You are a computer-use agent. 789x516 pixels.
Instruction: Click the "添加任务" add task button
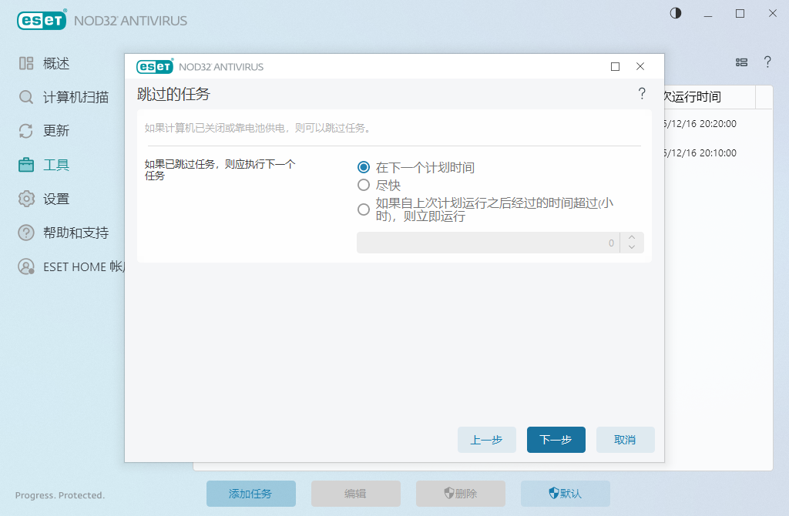click(x=250, y=494)
